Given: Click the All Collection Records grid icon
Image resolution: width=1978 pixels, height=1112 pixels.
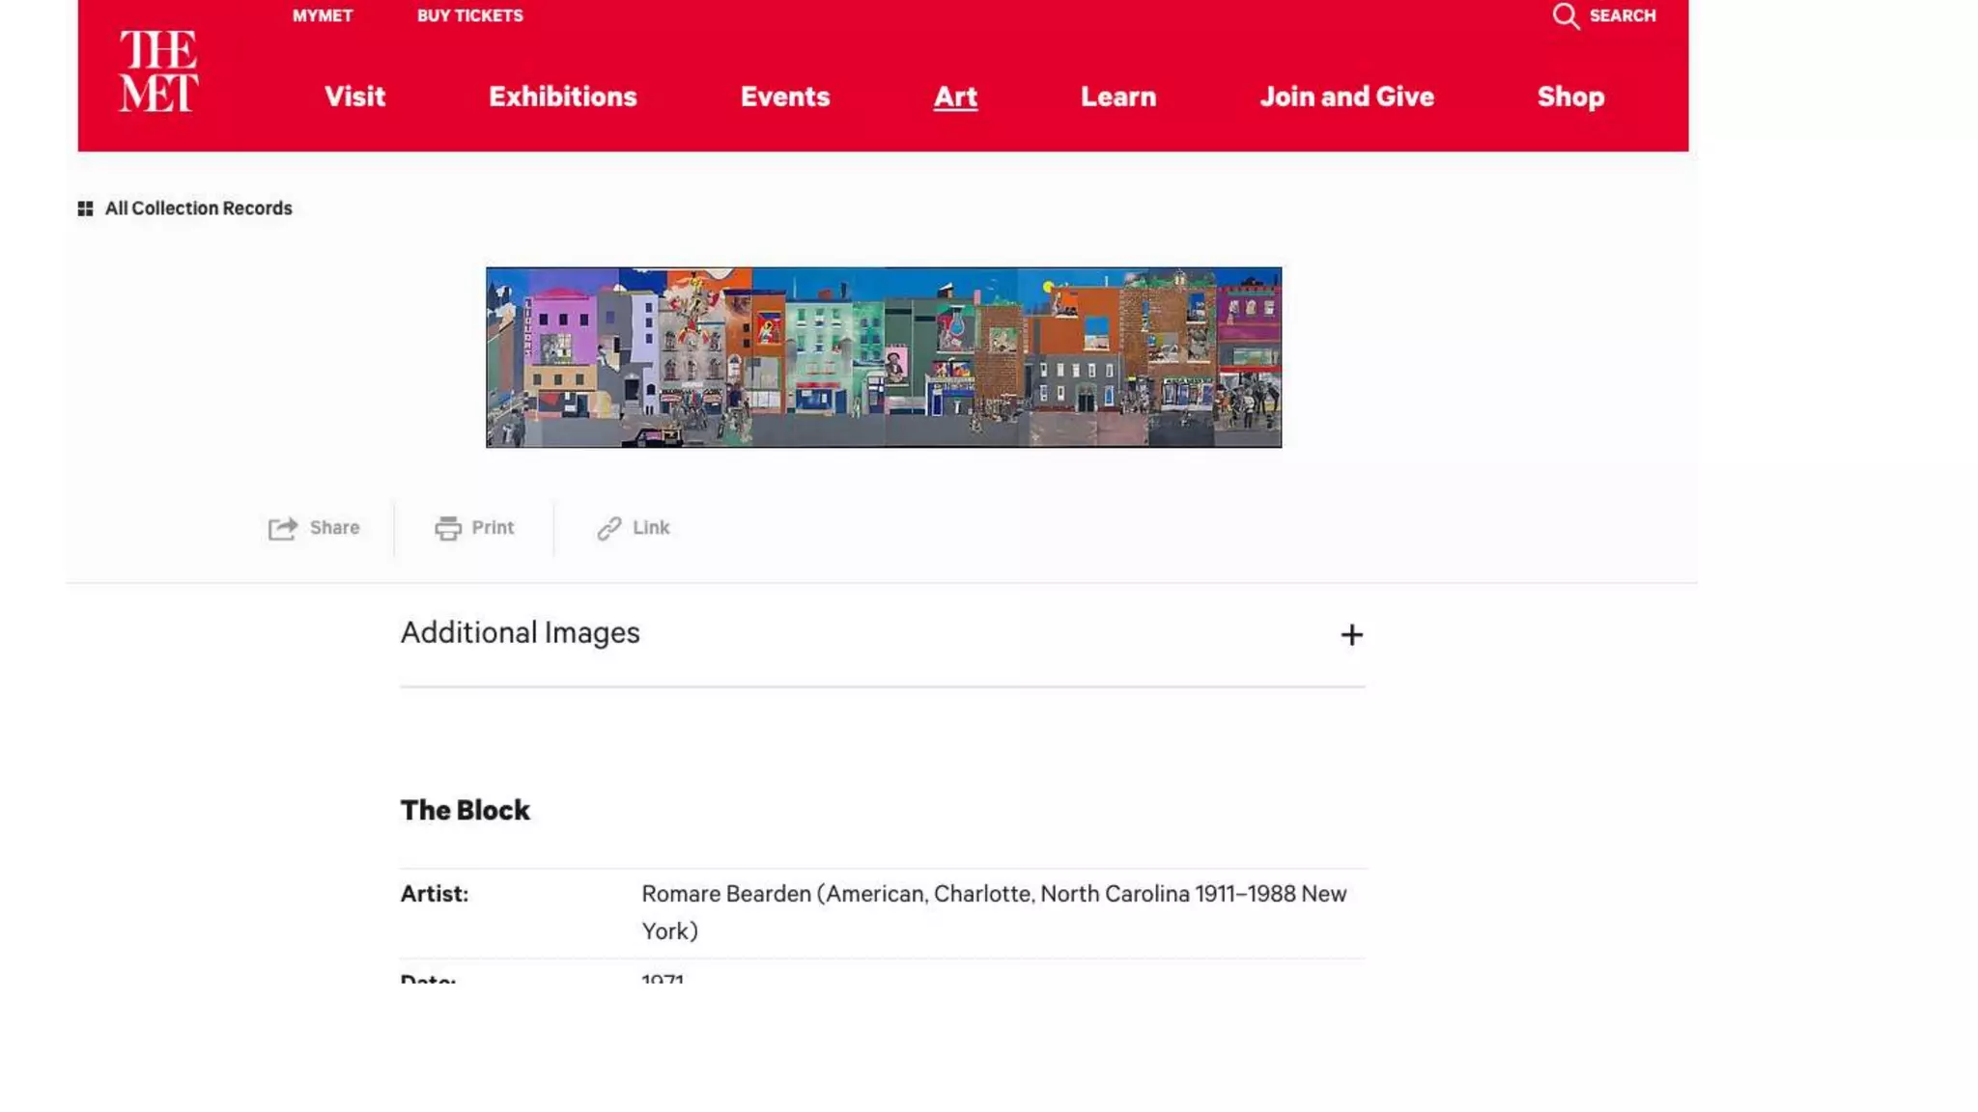Looking at the screenshot, I should pyautogui.click(x=86, y=208).
